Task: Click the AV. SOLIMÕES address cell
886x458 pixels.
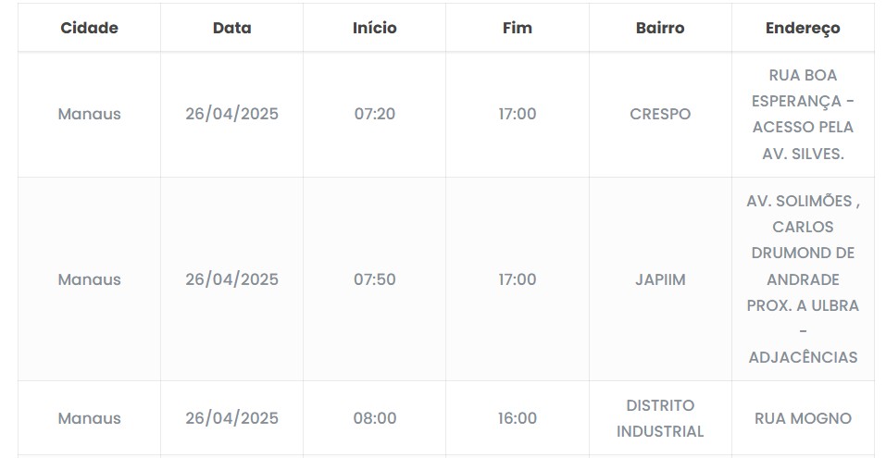Action: (x=803, y=279)
